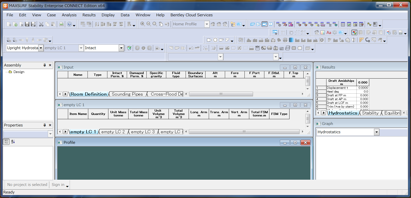Viewport: 411px width, 198px height.
Task: Click the set-square ruler icon
Action: coord(361,40)
